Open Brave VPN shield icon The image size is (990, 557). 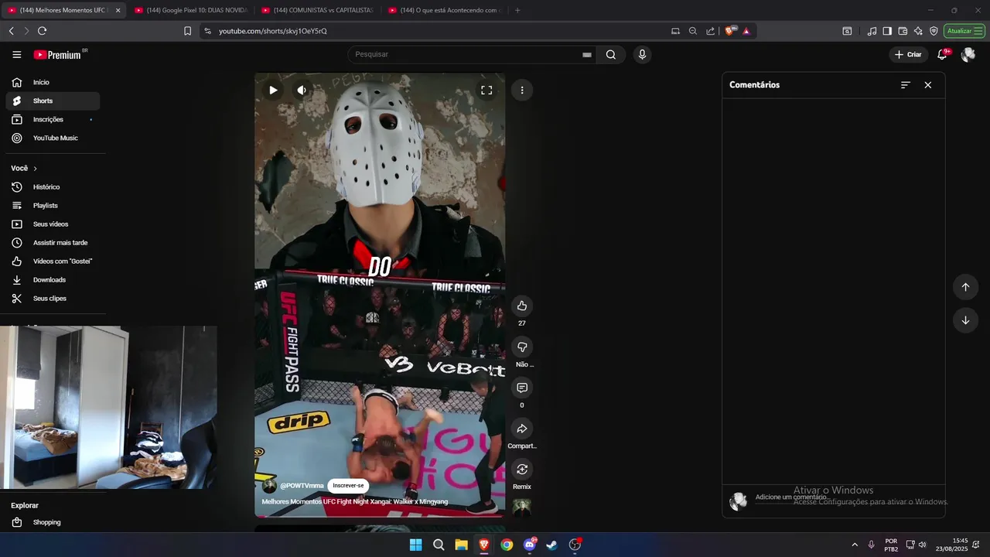(x=934, y=31)
